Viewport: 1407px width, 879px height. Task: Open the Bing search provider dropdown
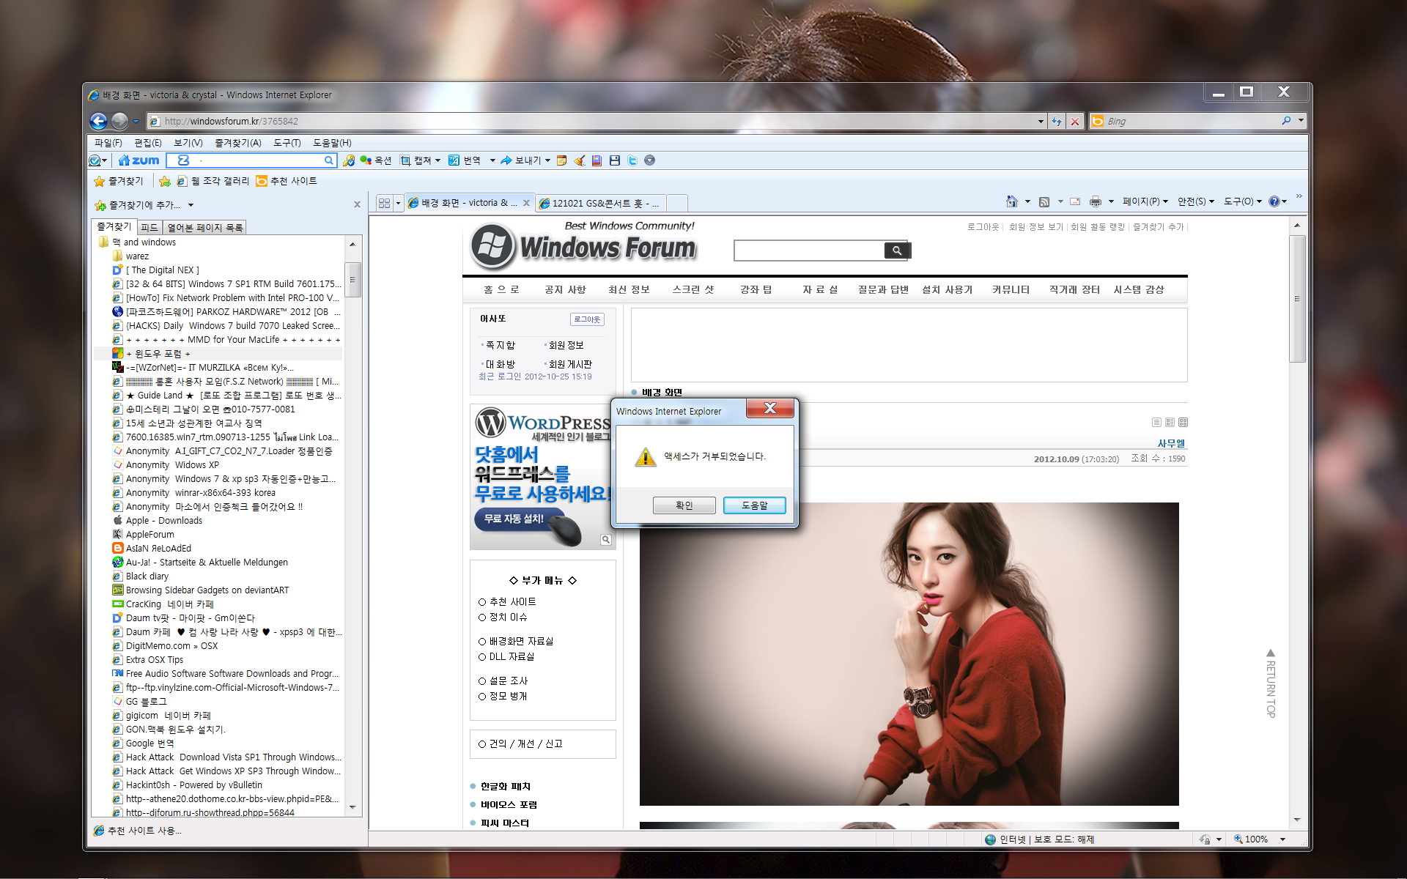tap(1301, 121)
